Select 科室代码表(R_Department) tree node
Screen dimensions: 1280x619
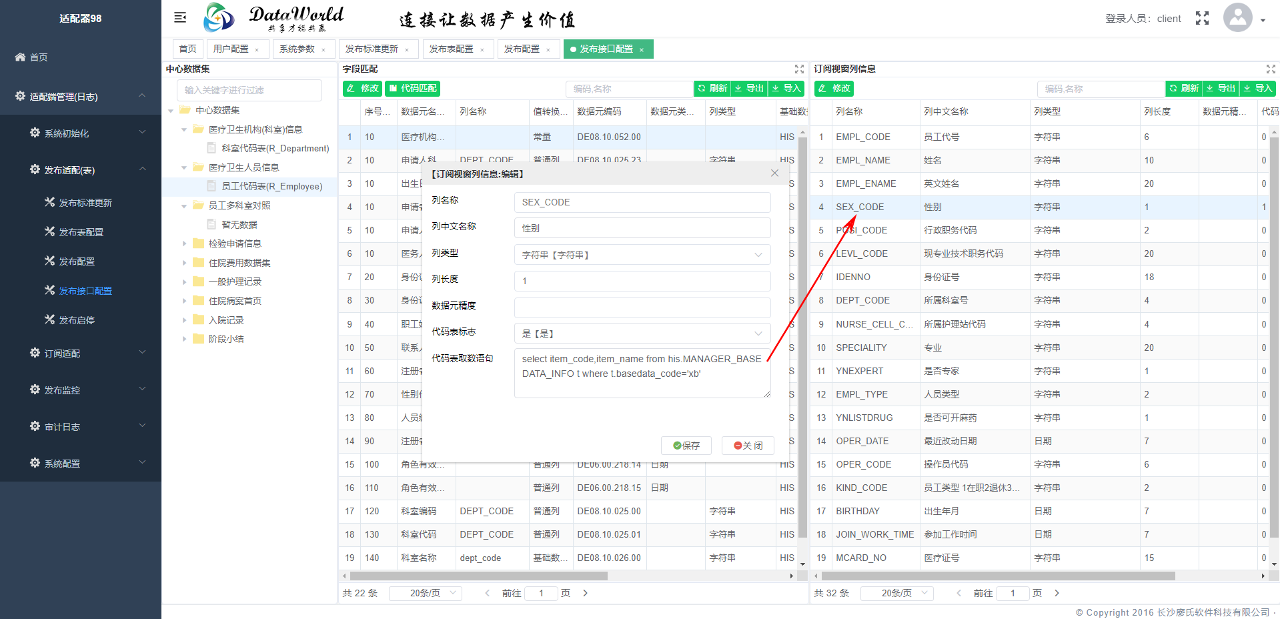pos(275,148)
